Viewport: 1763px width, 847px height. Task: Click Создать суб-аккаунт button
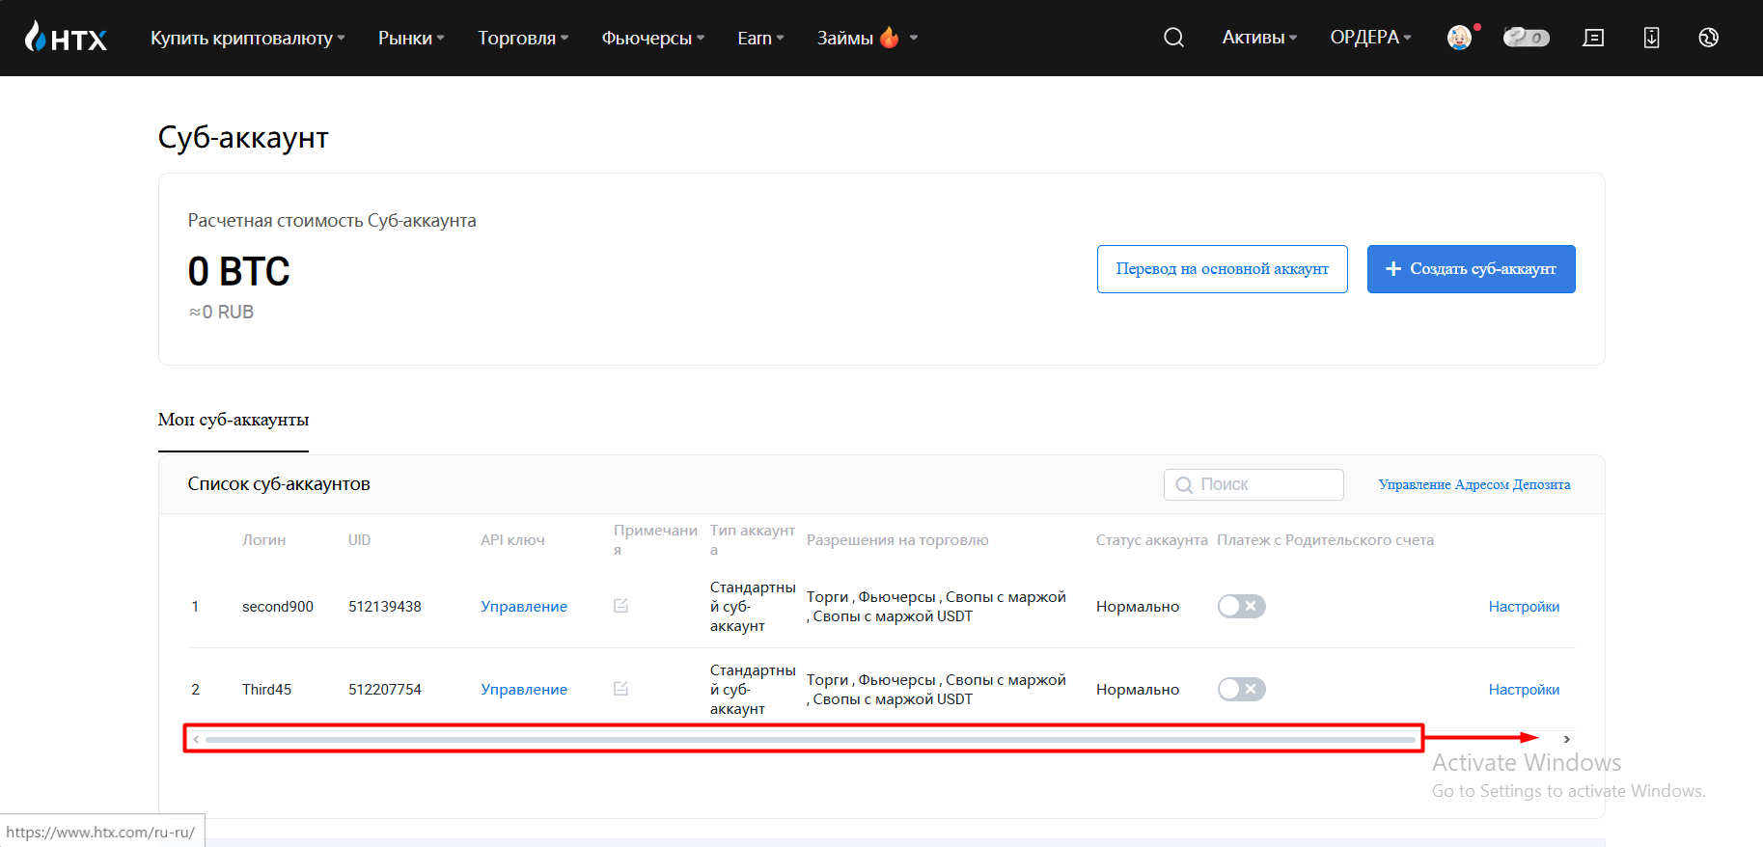click(x=1472, y=269)
